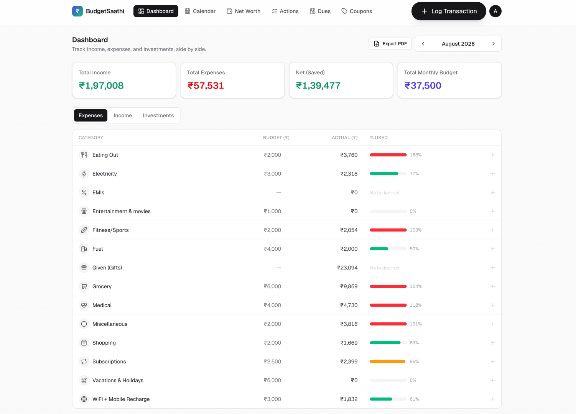Expand the Grocery row plus button
The height and width of the screenshot is (414, 576).
click(x=493, y=286)
